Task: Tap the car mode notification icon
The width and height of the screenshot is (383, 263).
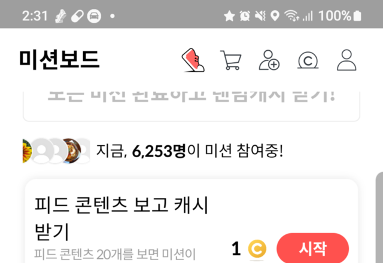Action: (95, 16)
